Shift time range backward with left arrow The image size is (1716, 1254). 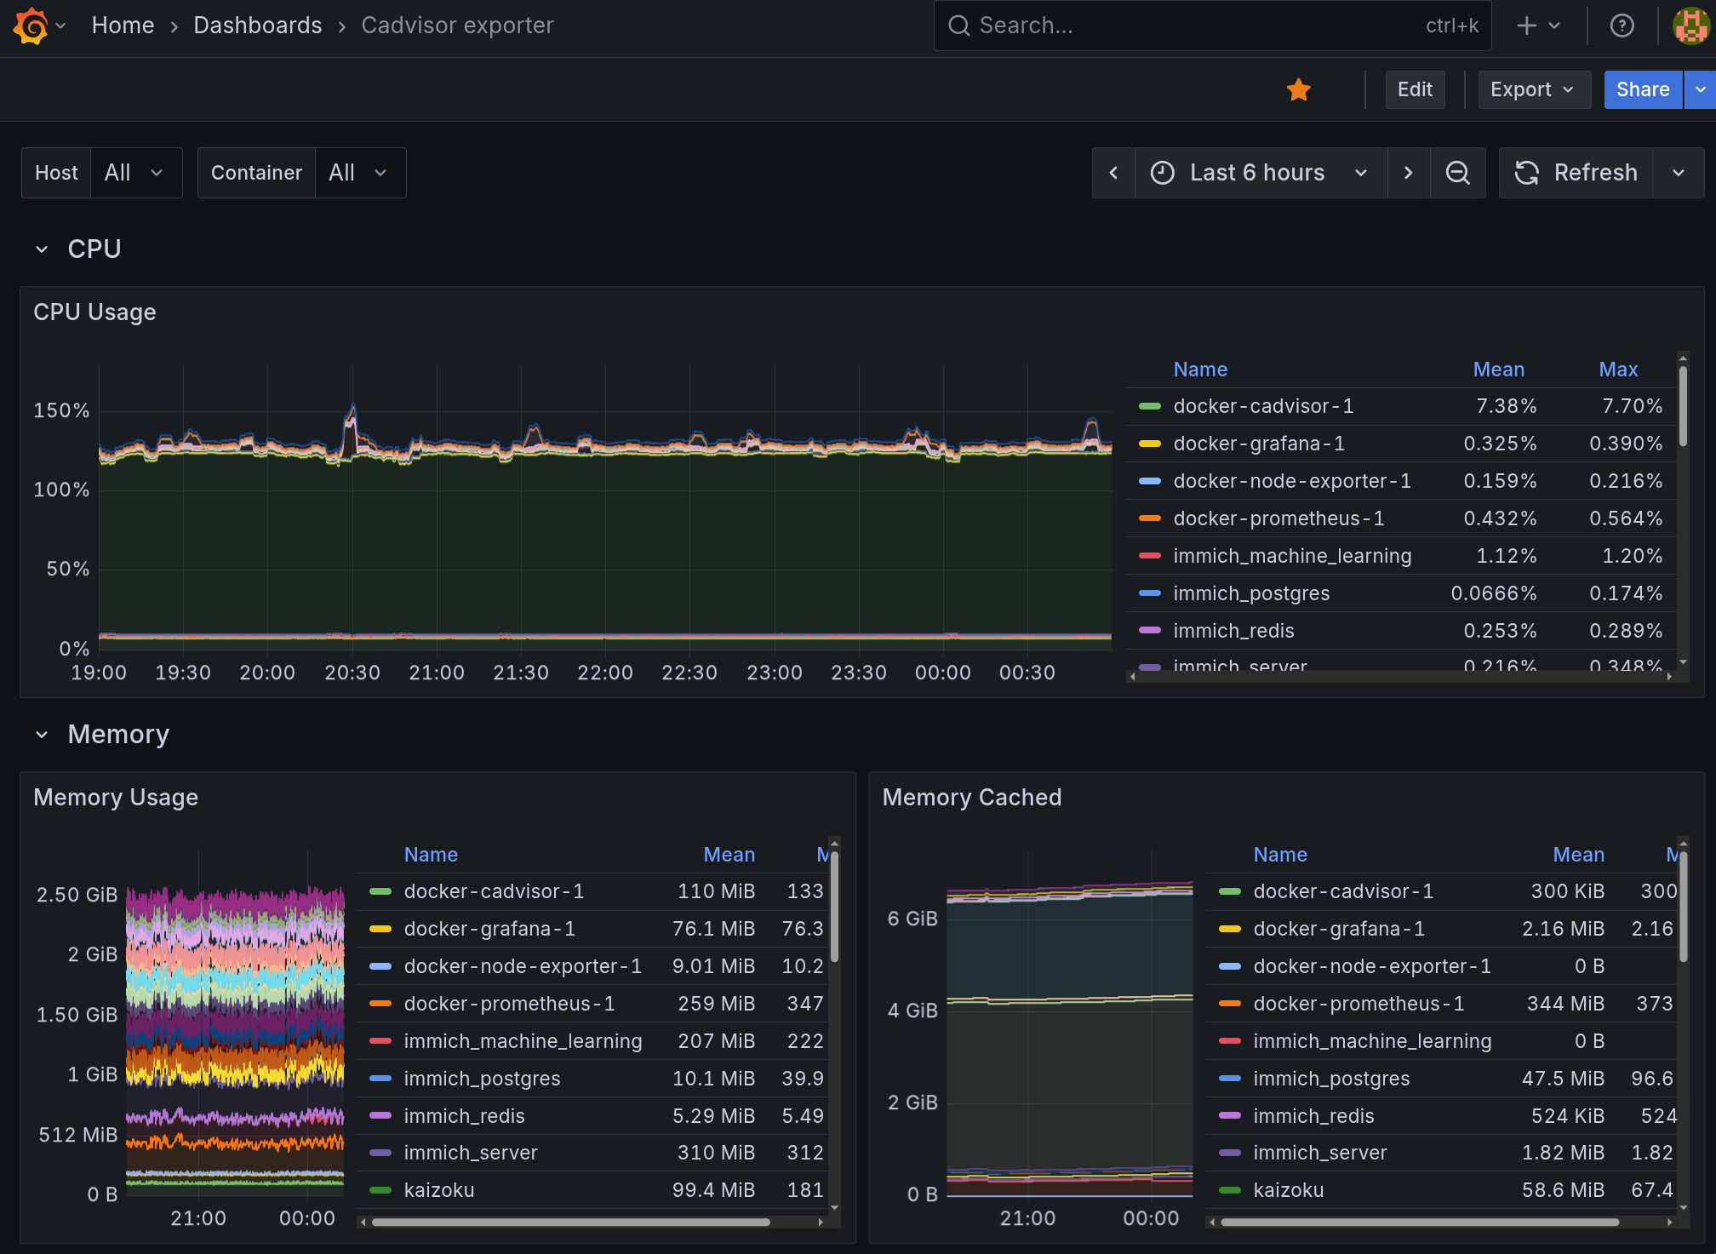(1113, 173)
